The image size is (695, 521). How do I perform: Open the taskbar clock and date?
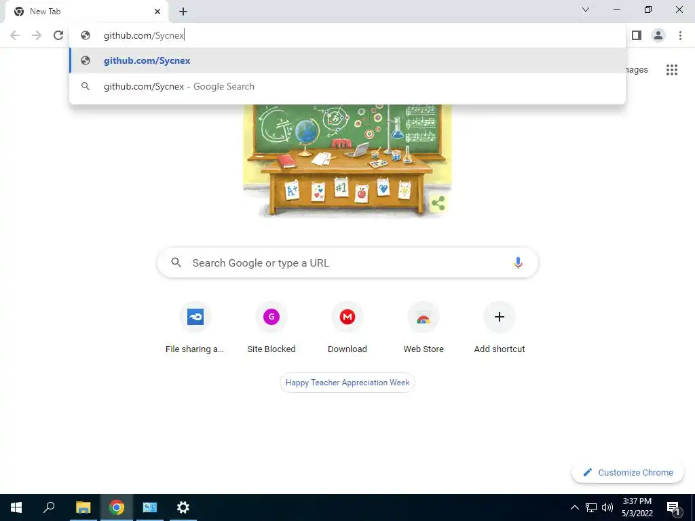[637, 507]
